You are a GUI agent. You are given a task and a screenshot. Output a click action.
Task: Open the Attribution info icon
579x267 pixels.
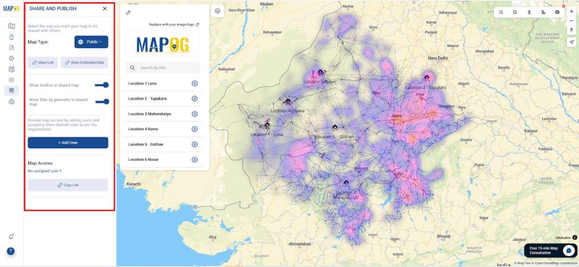(x=574, y=238)
